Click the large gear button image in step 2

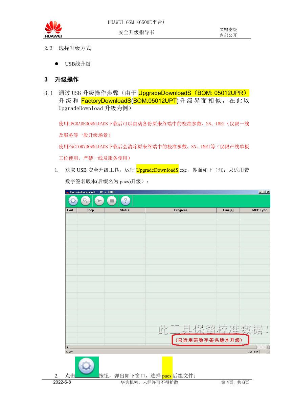click(87, 367)
